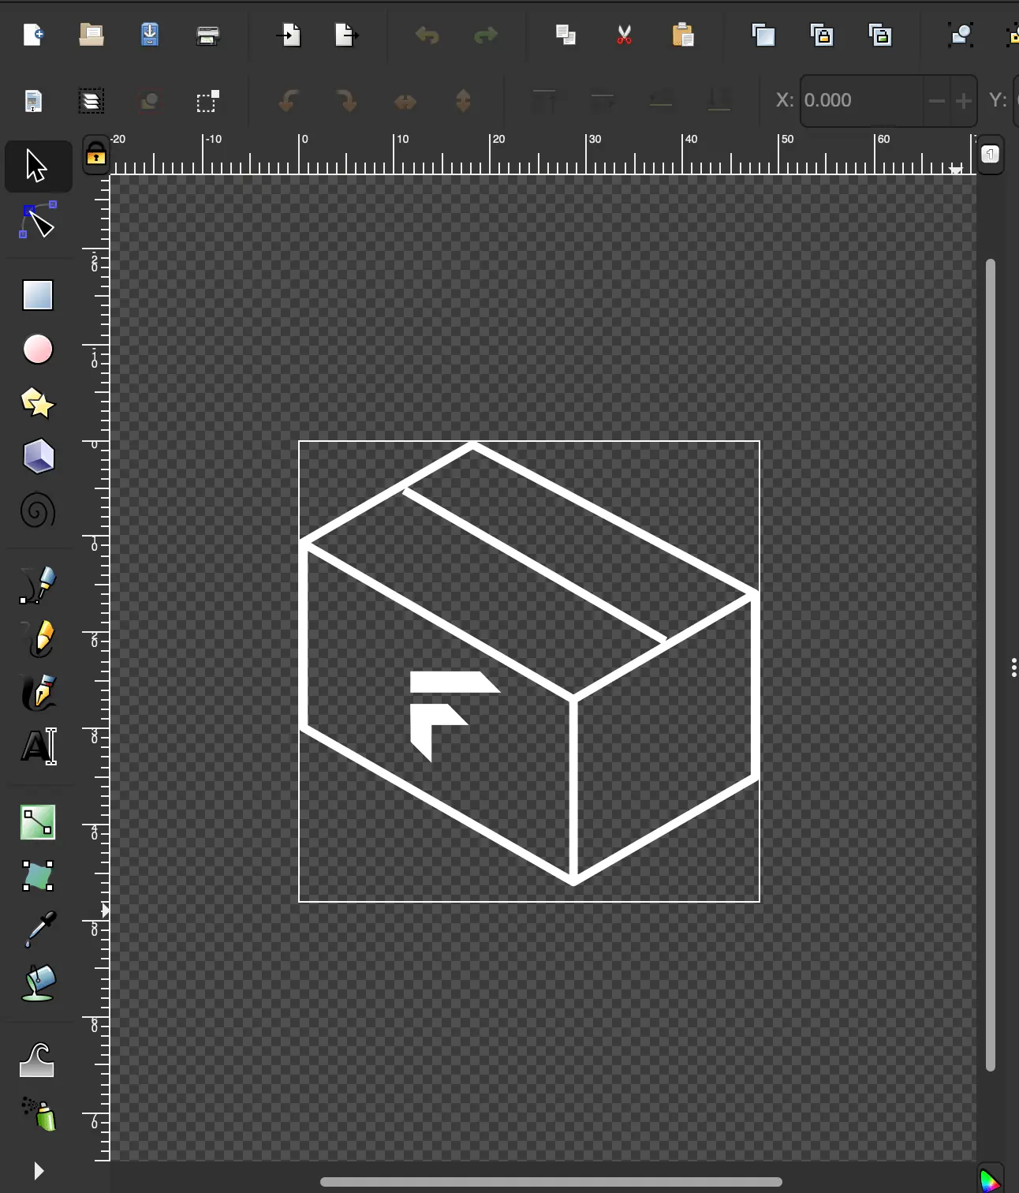
Task: Toggle rubberband touch selection mode
Action: pyautogui.click(x=208, y=101)
